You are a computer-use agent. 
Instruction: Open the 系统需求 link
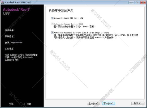pyautogui.click(x=9, y=36)
